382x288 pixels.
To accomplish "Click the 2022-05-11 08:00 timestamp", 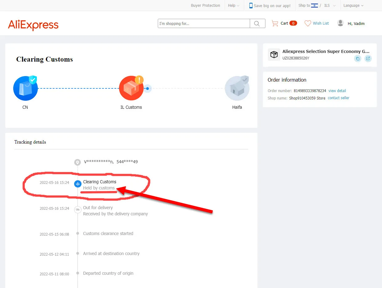I will pyautogui.click(x=54, y=274).
